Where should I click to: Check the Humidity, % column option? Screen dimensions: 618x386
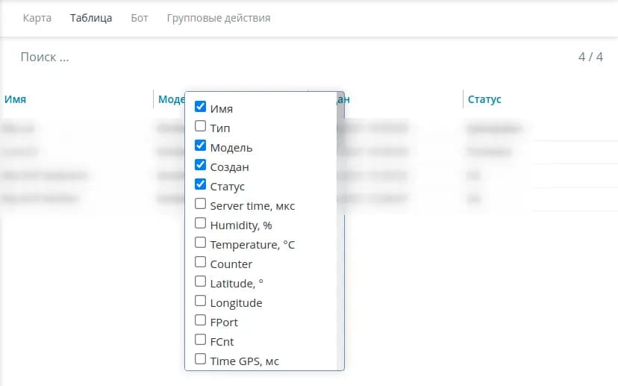(200, 223)
